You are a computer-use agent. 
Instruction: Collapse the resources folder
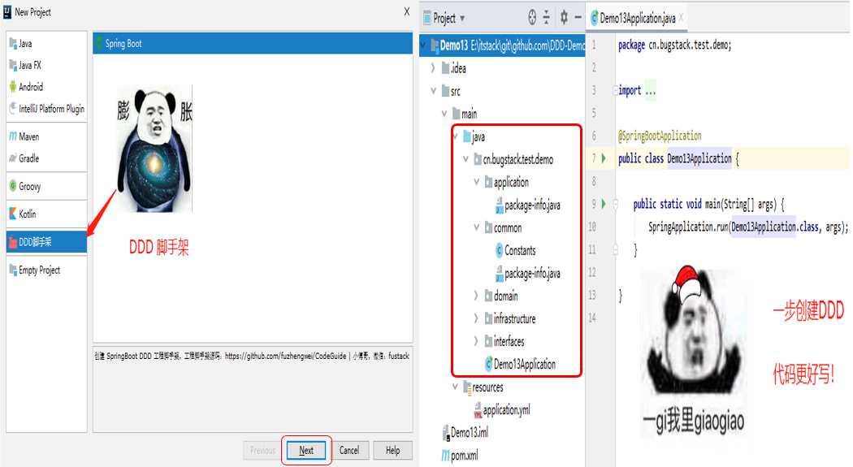pos(455,387)
